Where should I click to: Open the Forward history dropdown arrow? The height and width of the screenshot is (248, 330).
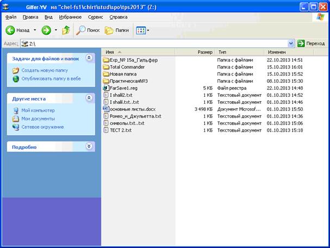[x=56, y=30]
